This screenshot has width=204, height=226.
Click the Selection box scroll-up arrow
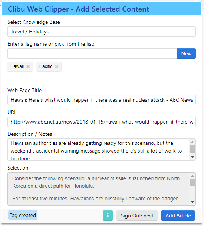(x=192, y=176)
